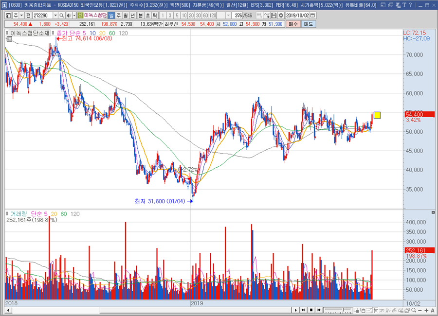Select the 5 interval button
438x316 pixels.
[177, 16]
